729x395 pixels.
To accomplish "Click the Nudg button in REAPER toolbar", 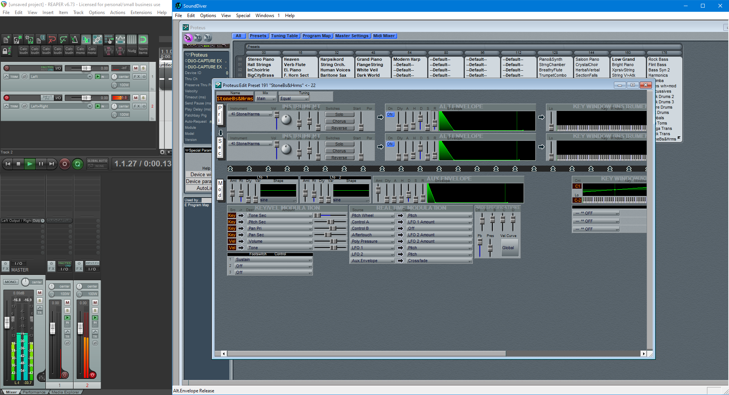I will point(132,51).
